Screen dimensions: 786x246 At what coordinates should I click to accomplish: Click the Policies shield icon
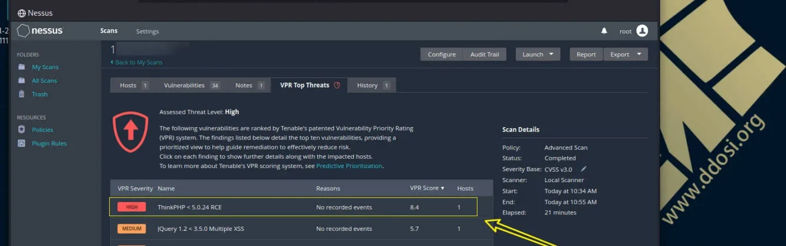[x=22, y=129]
